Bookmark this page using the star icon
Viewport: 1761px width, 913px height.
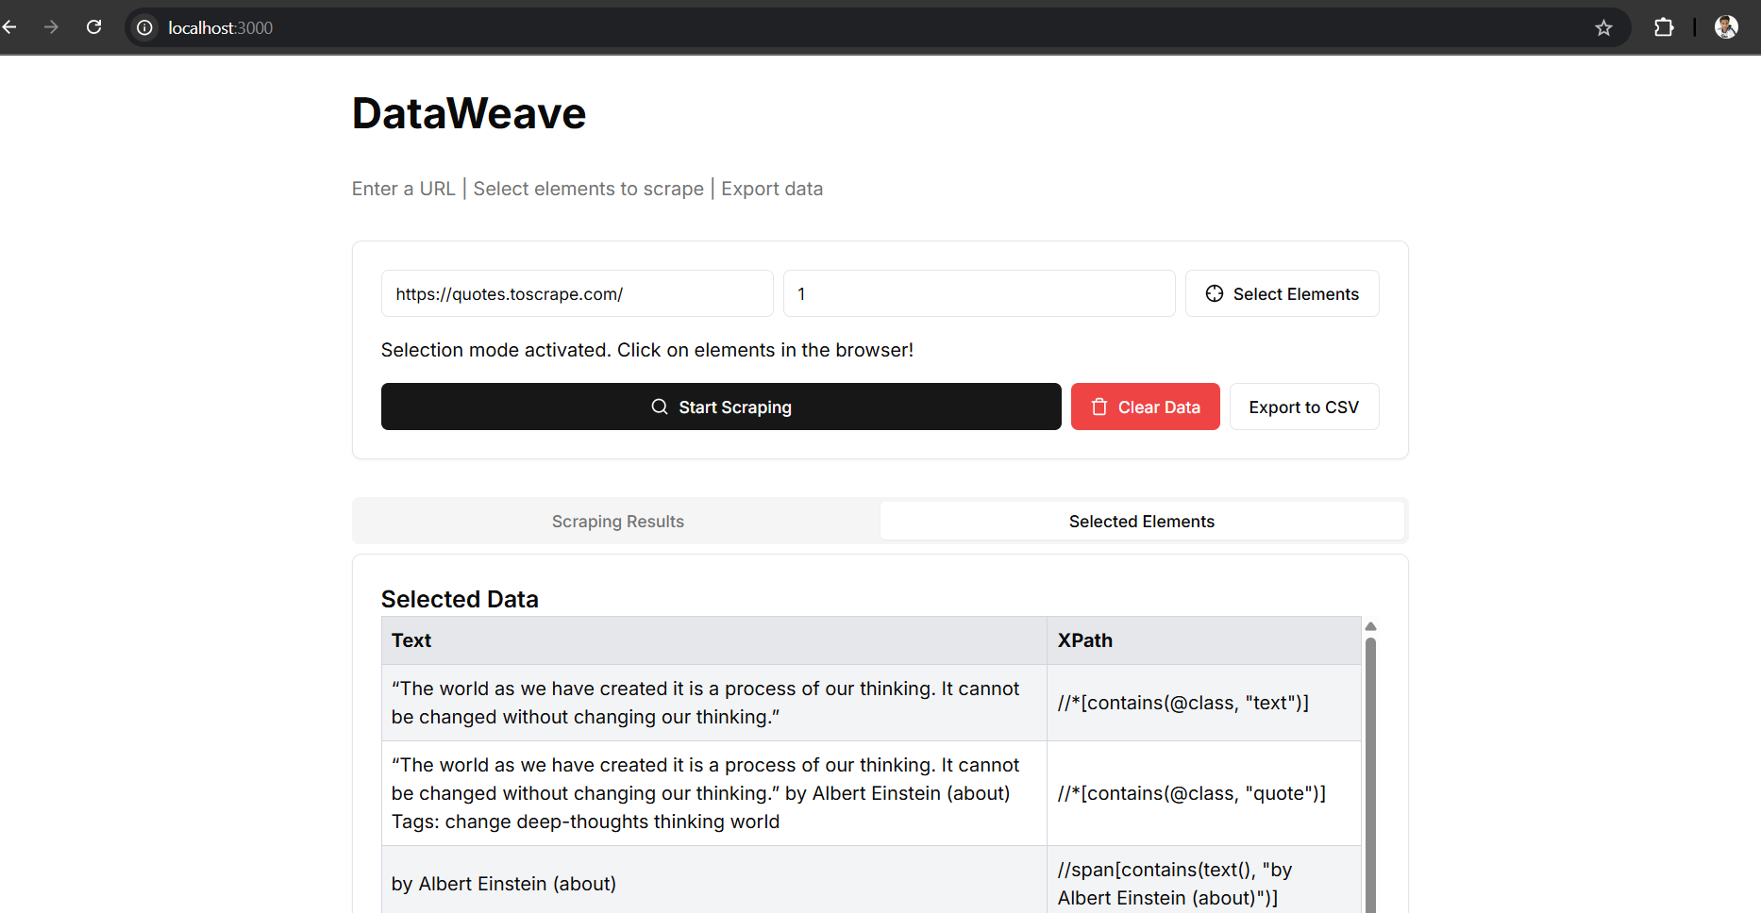(x=1603, y=27)
